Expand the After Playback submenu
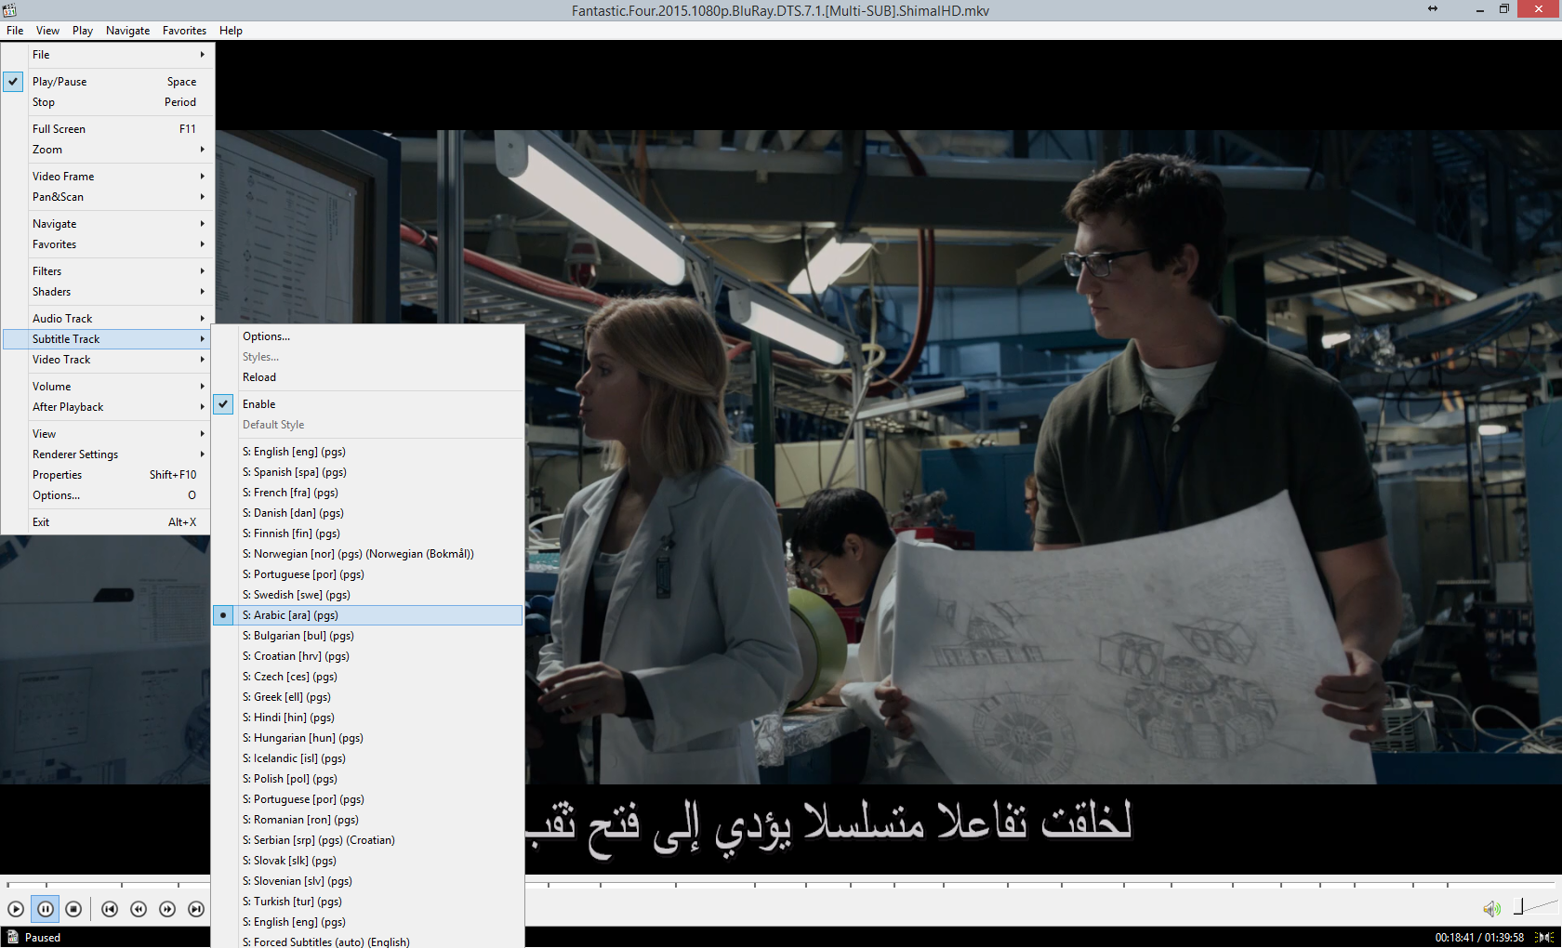Image resolution: width=1562 pixels, height=948 pixels. pyautogui.click(x=108, y=407)
